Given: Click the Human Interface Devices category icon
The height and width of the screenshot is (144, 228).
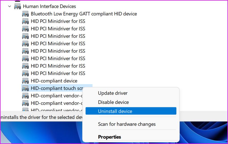Looking at the screenshot, I should [x=17, y=6].
